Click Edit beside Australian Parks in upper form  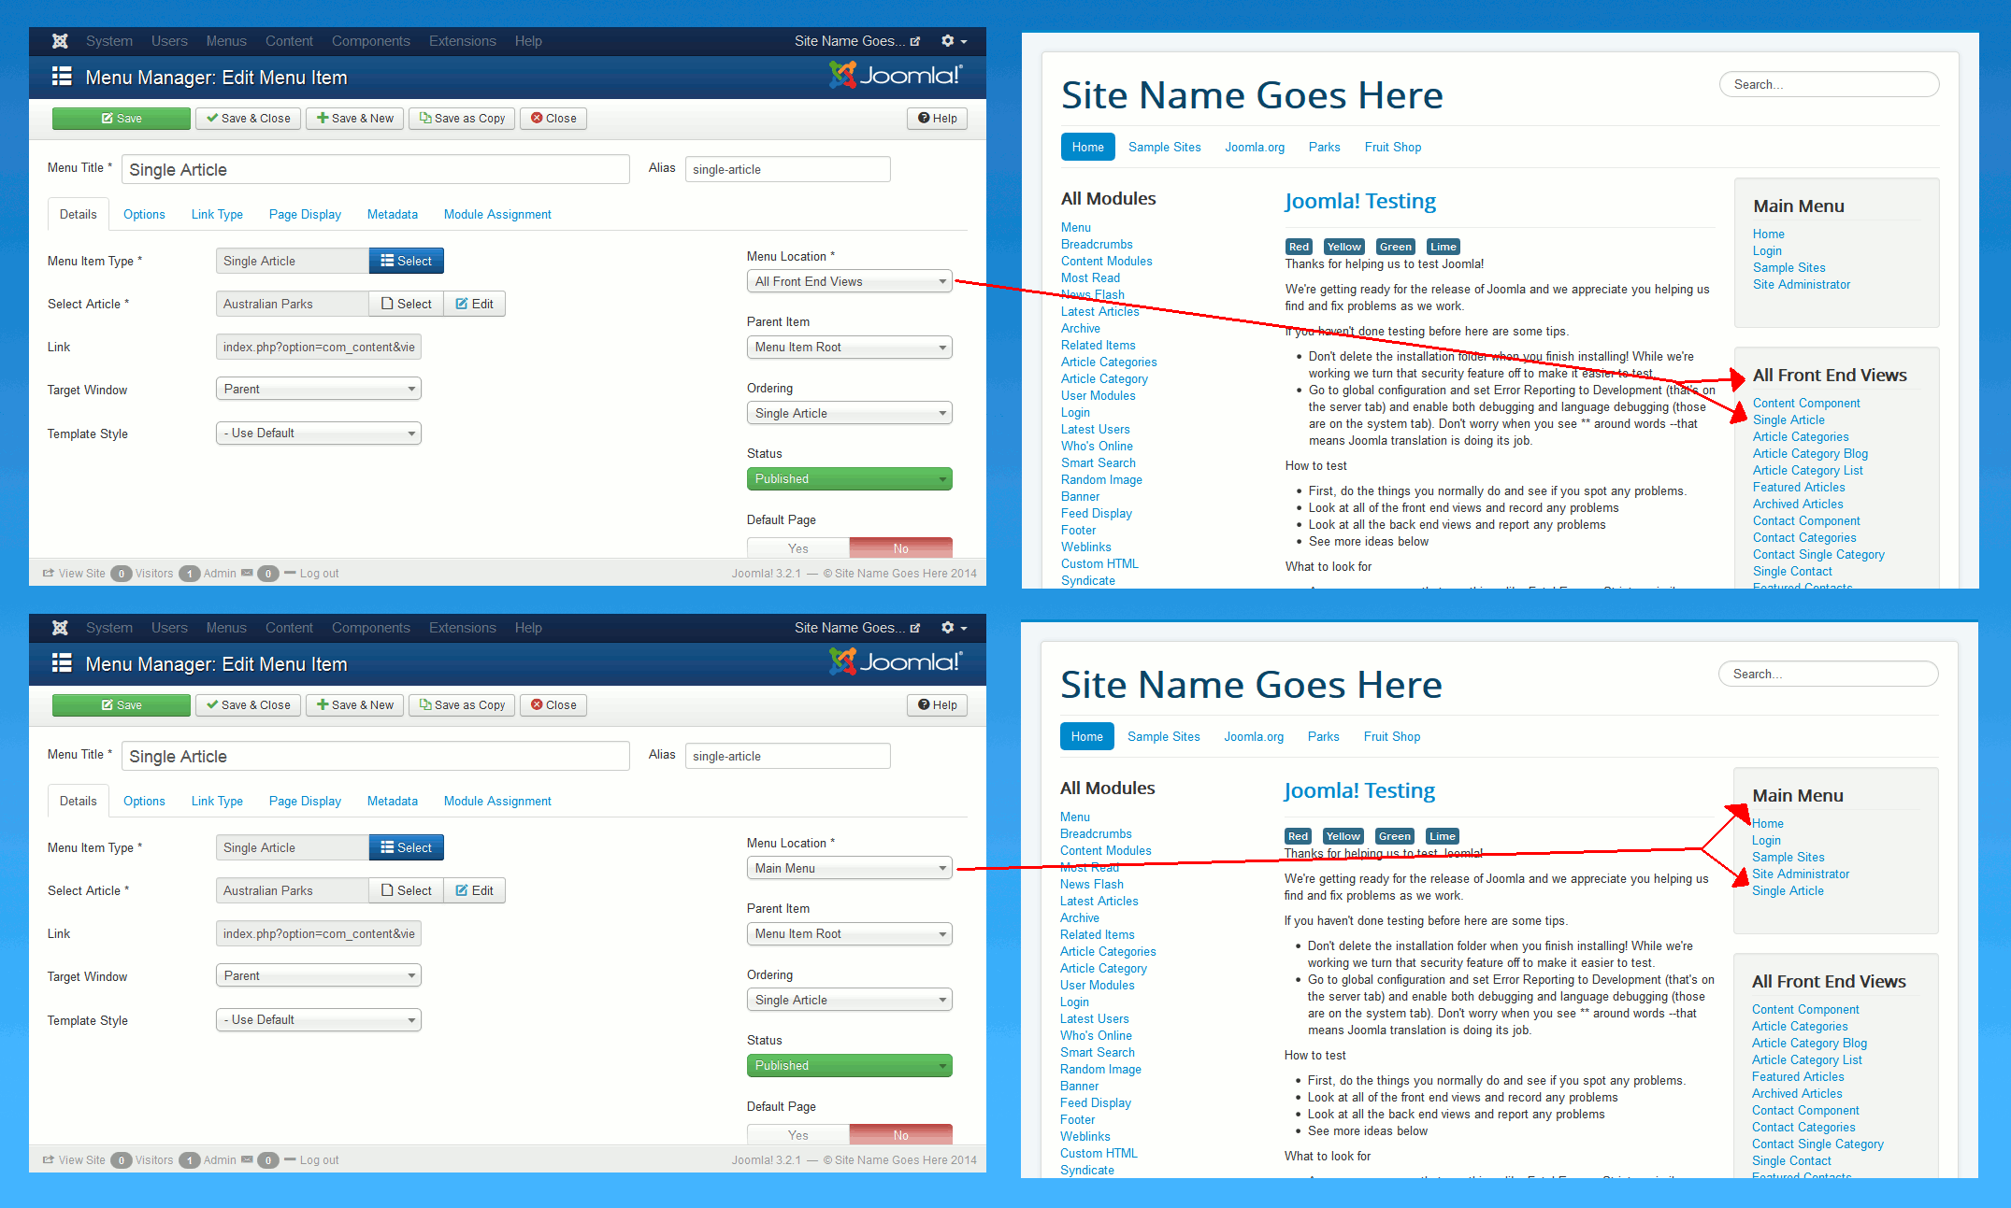coord(474,304)
